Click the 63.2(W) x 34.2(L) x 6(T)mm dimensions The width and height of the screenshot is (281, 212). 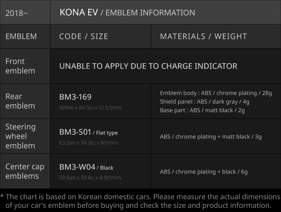tap(88, 143)
